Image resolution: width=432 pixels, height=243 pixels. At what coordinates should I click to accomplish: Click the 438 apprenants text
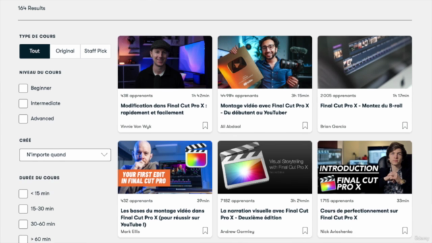tap(136, 96)
